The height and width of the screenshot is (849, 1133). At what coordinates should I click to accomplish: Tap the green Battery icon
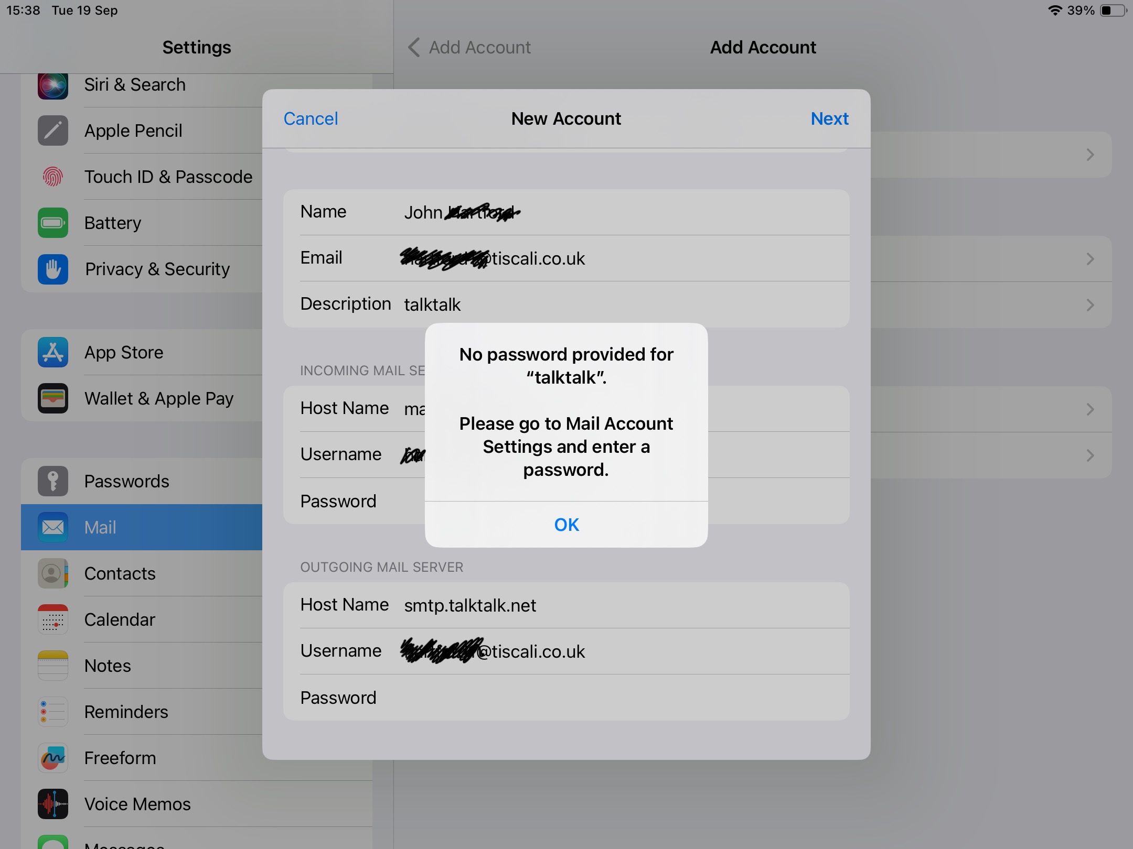tap(53, 223)
